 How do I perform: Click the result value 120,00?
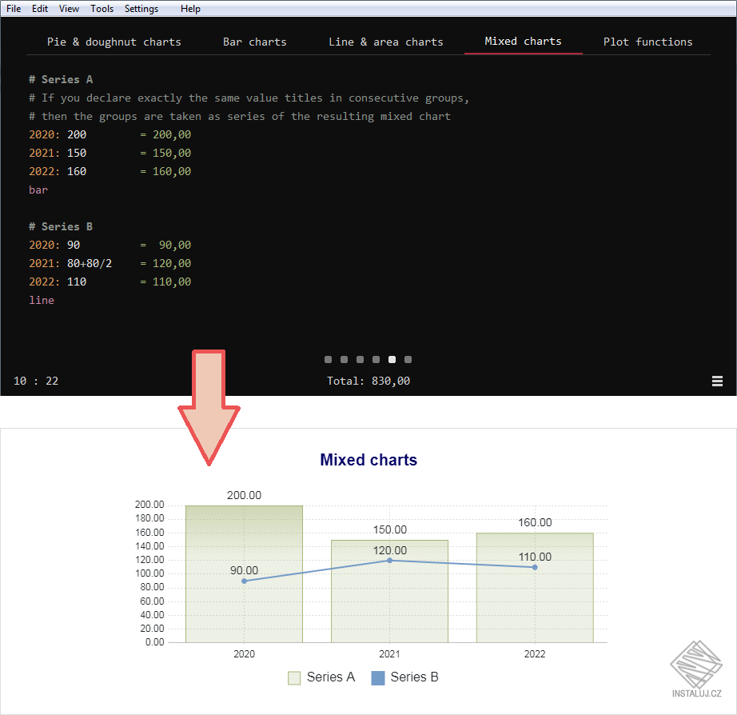172,263
